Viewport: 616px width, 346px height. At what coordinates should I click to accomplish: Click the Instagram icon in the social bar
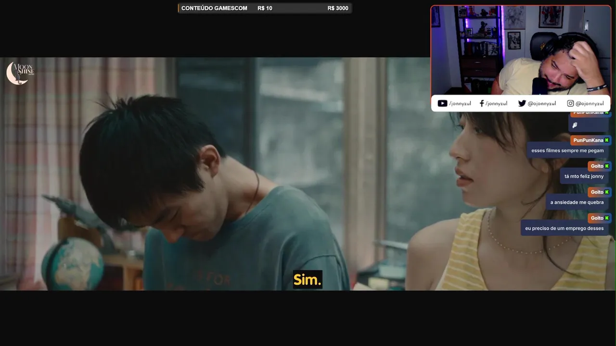570,103
